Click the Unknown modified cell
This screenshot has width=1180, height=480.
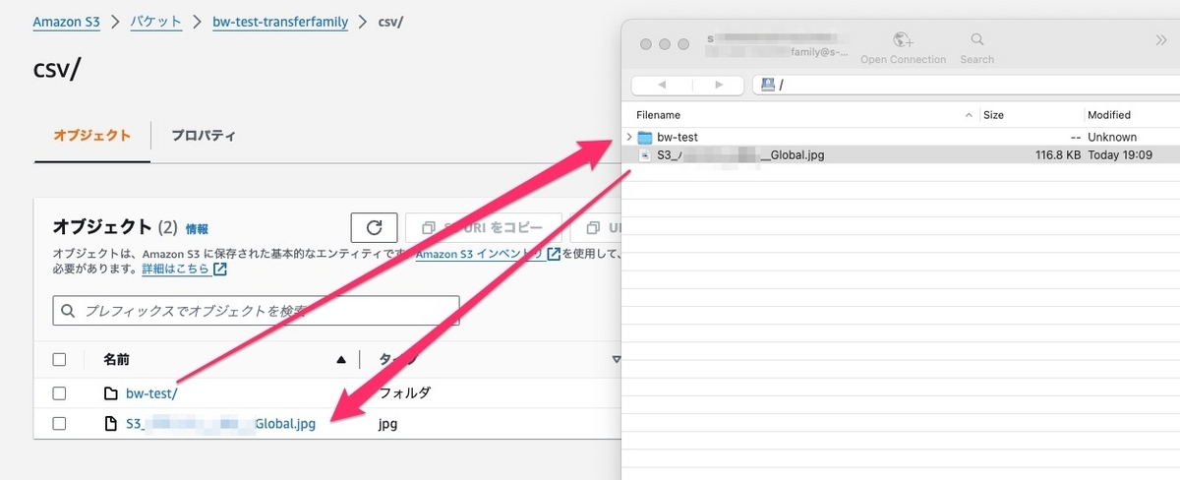[x=1112, y=137]
